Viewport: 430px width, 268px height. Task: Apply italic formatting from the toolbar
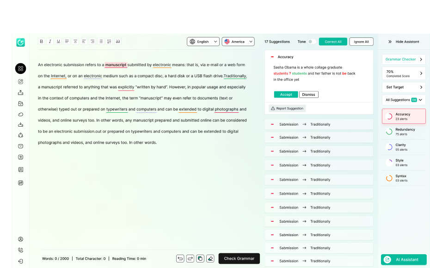50,42
